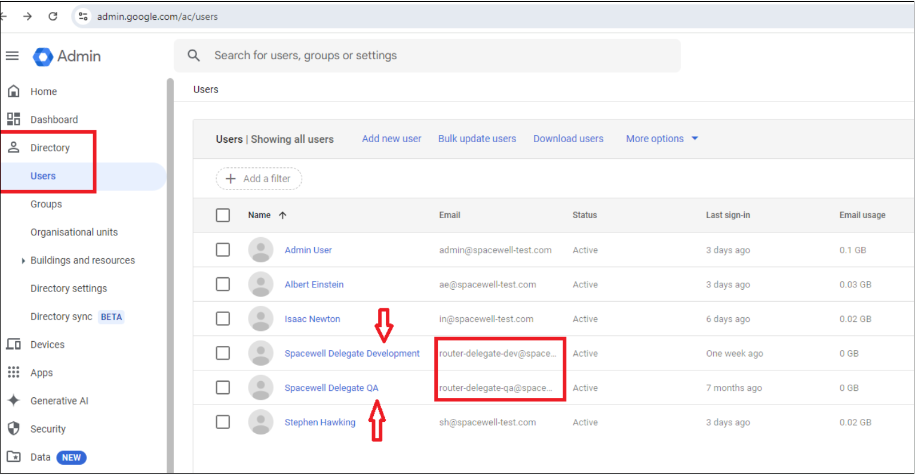Click the Home house icon

click(14, 91)
